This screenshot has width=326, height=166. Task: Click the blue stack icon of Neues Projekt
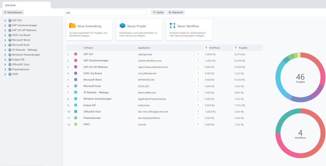(123, 26)
